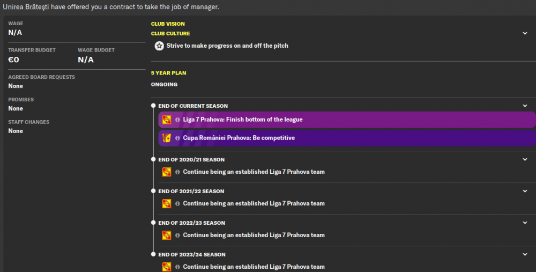The width and height of the screenshot is (536, 272).
Task: Collapse End of 2022/23 Season chevron
Action: [x=525, y=223]
